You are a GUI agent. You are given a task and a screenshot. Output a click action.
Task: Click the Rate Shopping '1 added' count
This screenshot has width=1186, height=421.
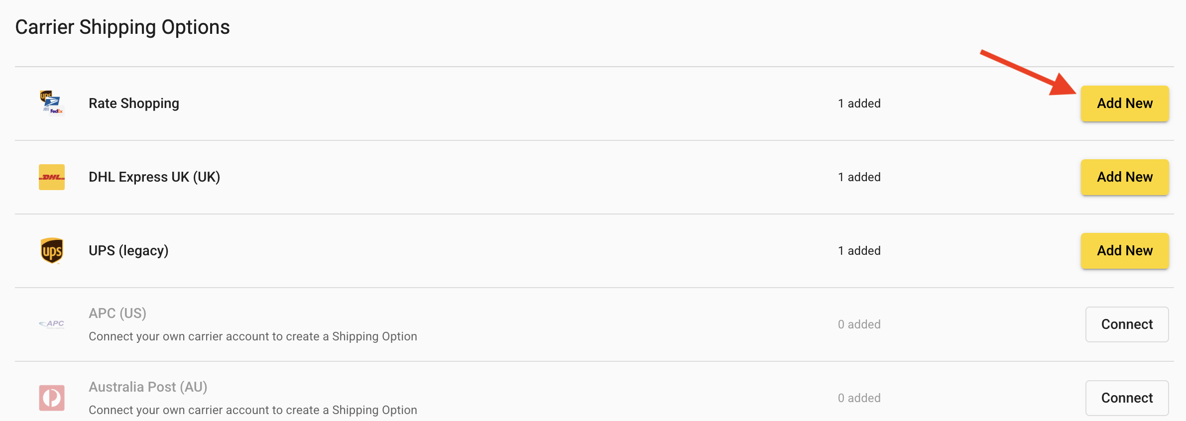(859, 104)
